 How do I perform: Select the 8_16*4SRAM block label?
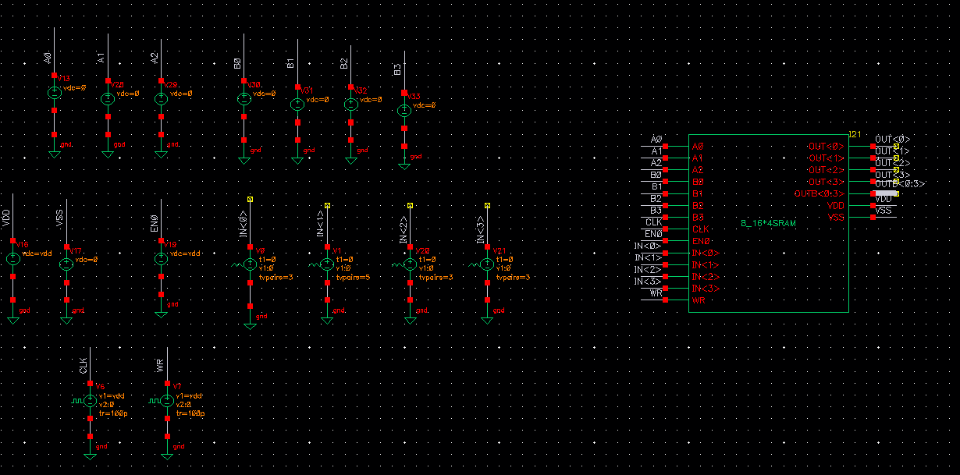tap(768, 223)
